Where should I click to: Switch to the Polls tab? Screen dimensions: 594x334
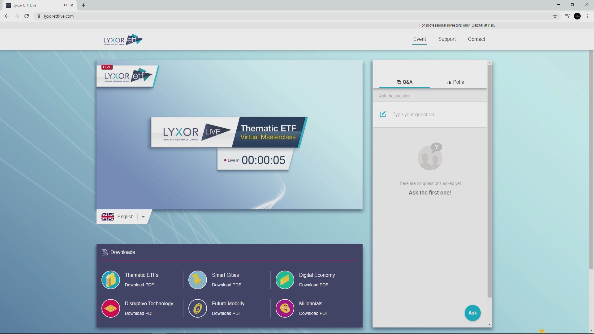pyautogui.click(x=455, y=82)
